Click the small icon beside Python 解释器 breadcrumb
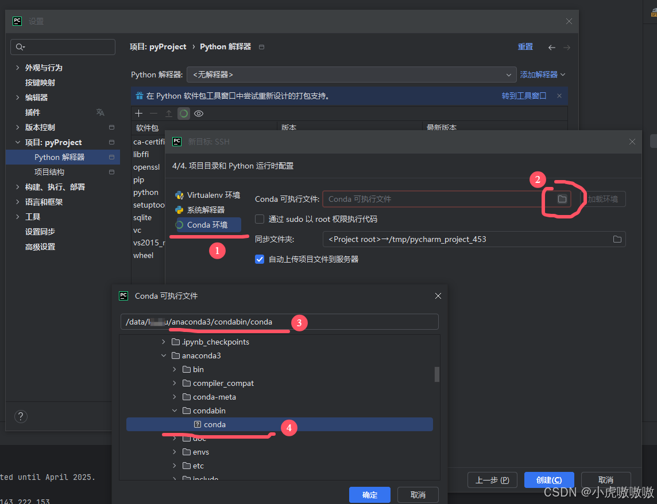The height and width of the screenshot is (504, 657). coord(261,47)
